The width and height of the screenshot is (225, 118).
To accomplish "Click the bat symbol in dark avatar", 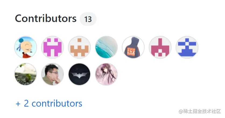I will pyautogui.click(x=79, y=75).
